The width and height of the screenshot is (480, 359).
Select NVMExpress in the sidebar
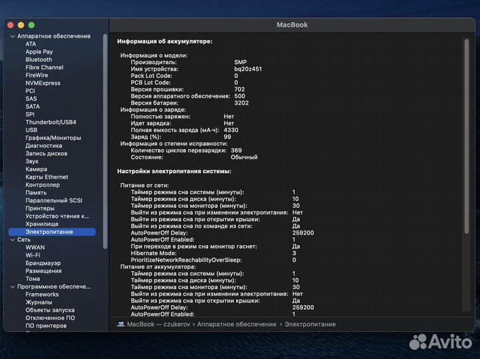pos(43,83)
